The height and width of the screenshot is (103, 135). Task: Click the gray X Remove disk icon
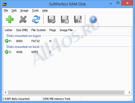coord(23,19)
